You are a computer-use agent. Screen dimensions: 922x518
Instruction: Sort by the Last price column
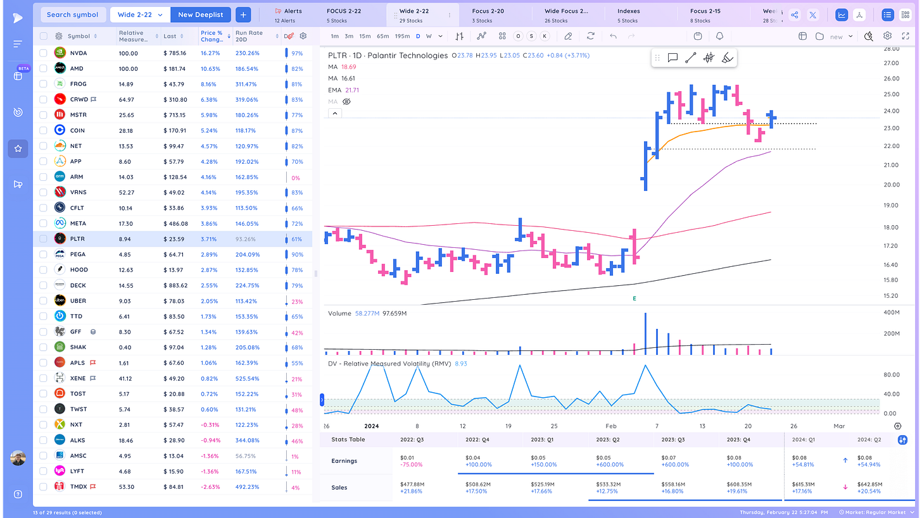[174, 36]
